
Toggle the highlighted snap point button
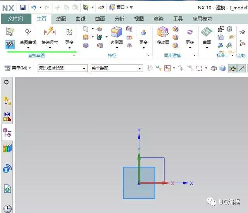(232, 68)
